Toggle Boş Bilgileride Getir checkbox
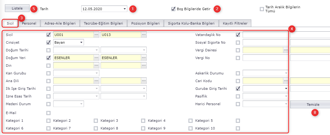This screenshot has height=135, width=330. [173, 9]
